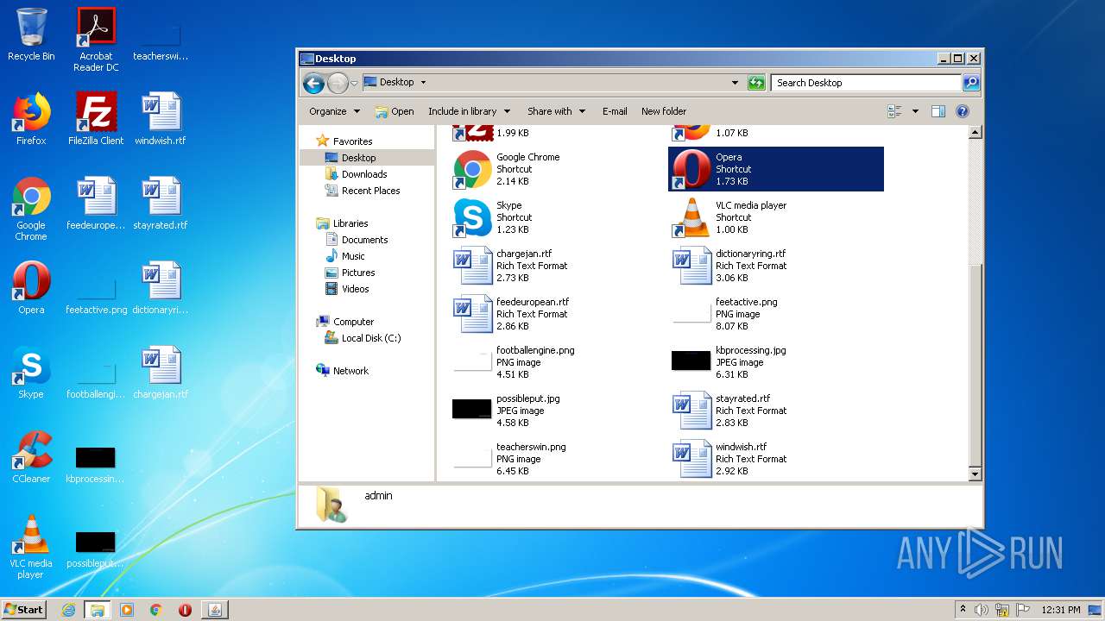Select chargejan.rtf icon on the desktop
Viewport: 1105px width, 621px height.
click(161, 373)
